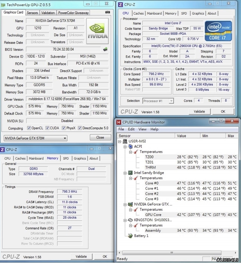241x263 pixels.
Task: Click the GPU-Z screenshot camera icon
Action: tap(107, 12)
